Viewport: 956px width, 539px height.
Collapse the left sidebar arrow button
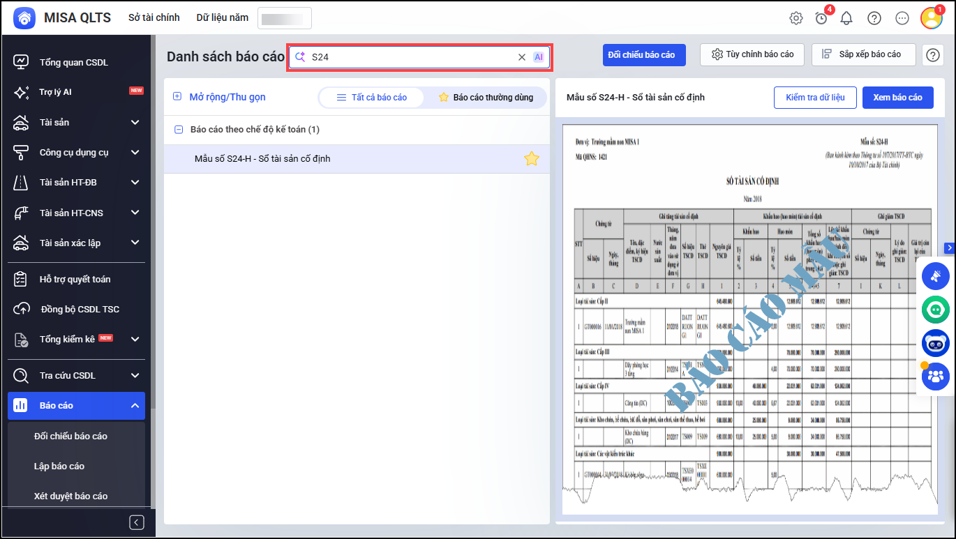coord(137,522)
